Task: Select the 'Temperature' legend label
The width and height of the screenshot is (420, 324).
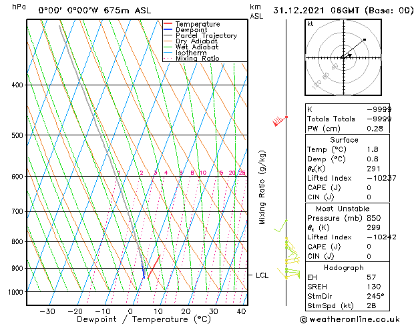Action: point(198,24)
